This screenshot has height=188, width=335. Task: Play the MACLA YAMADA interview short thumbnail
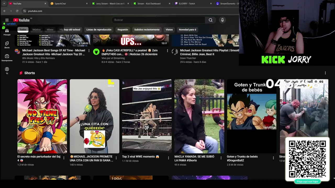tap(199, 116)
